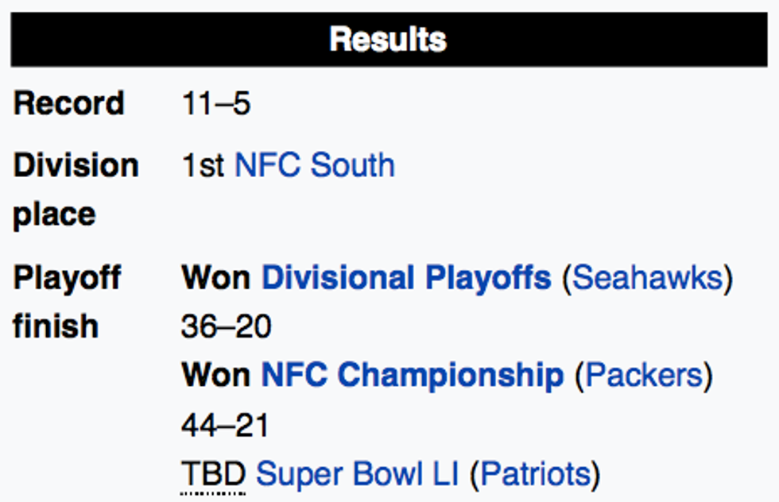Image resolution: width=779 pixels, height=502 pixels.
Task: Open the NFC Championship link
Action: pos(413,375)
